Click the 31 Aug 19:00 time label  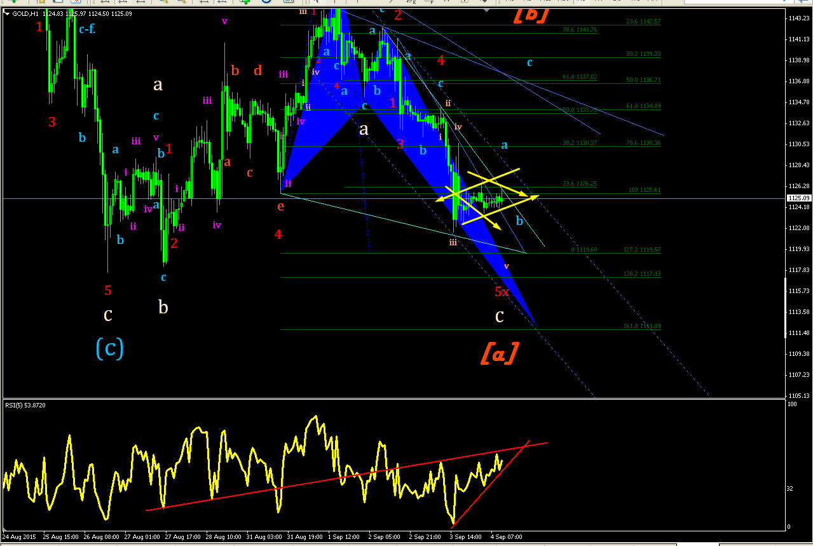tap(305, 537)
